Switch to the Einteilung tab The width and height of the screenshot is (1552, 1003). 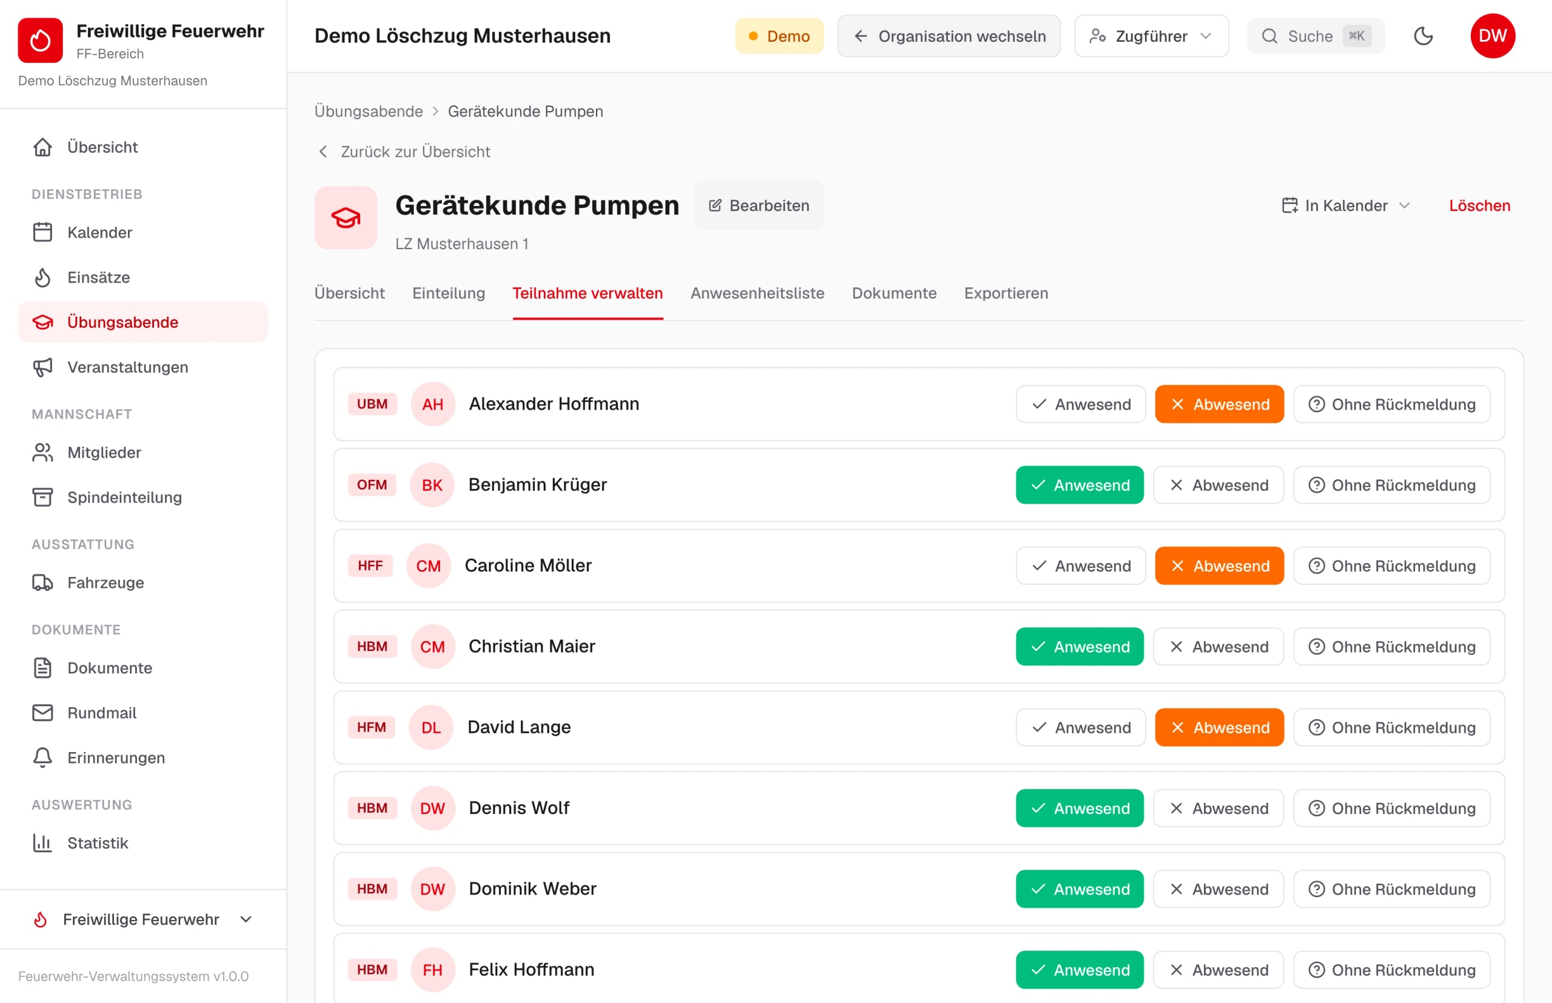[x=448, y=293]
